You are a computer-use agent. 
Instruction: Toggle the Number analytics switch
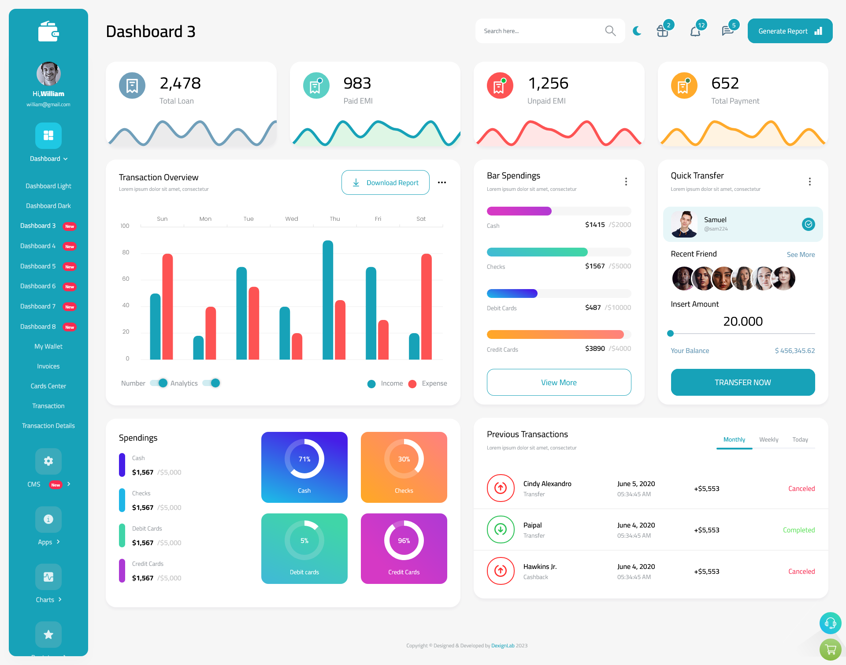(156, 383)
